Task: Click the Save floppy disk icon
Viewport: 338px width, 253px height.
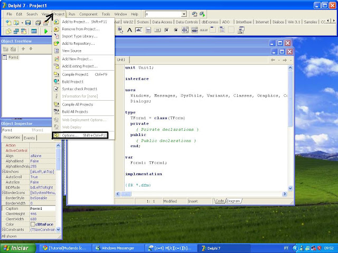Action: (28, 22)
